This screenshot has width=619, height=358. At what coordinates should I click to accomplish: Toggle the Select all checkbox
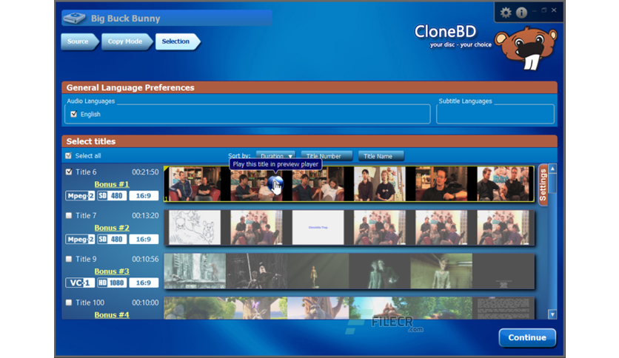pyautogui.click(x=69, y=156)
